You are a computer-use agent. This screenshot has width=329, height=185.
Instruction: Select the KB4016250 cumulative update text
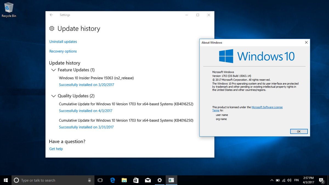point(126,121)
